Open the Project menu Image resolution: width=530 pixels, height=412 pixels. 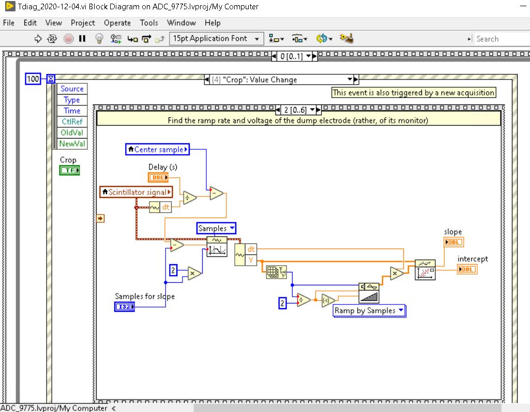click(83, 23)
